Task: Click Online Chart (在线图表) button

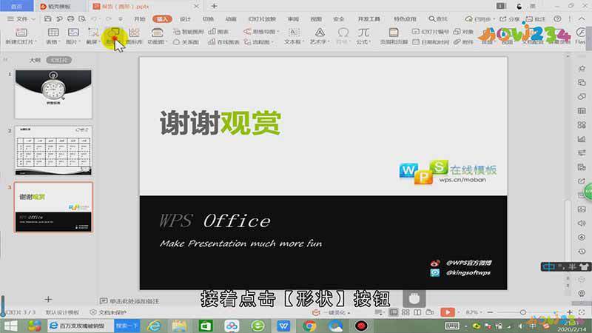Action: point(223,42)
